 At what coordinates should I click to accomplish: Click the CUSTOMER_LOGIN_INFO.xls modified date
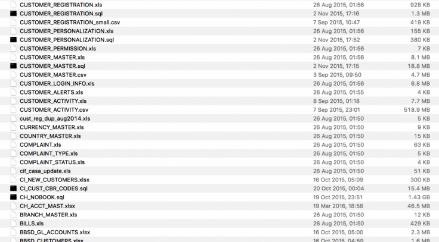tap(338, 83)
